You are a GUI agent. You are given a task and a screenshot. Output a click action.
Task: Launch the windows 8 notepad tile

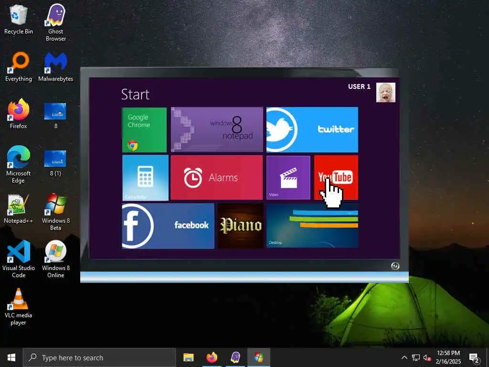(x=217, y=130)
